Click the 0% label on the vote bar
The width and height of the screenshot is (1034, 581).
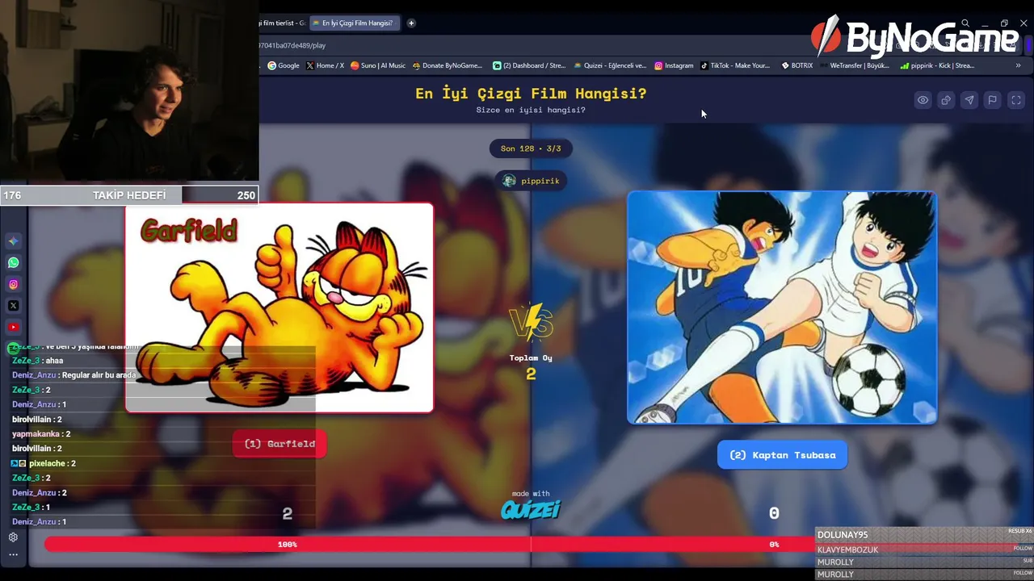tap(774, 545)
